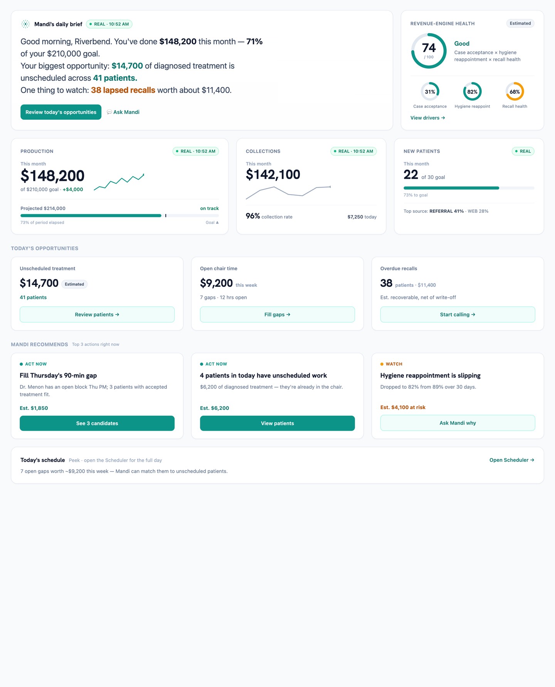Viewport: 555px width, 687px height.
Task: Open Scheduler link in Today's schedule
Action: click(x=512, y=460)
